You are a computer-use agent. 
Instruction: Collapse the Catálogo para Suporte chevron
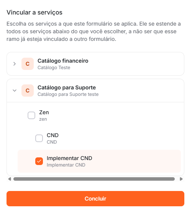click(15, 91)
